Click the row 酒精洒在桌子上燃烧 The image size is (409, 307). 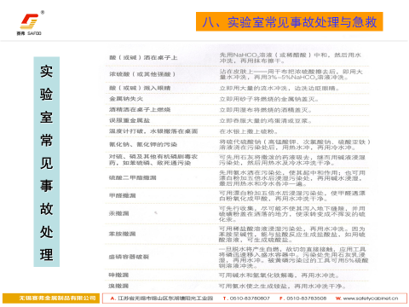[x=237, y=110]
